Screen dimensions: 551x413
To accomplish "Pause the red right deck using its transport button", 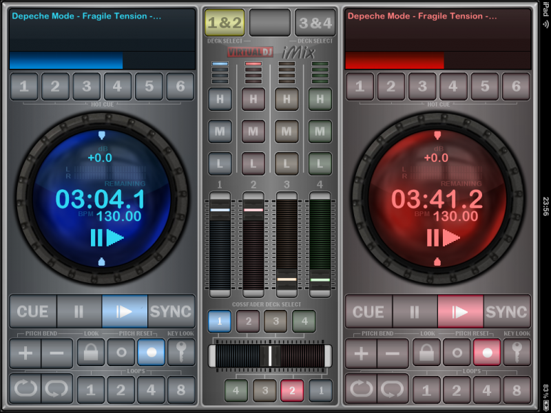I will click(x=415, y=312).
